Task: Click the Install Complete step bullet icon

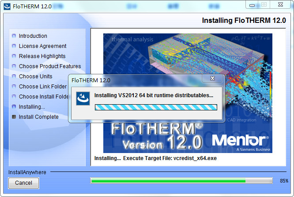Action: coord(14,117)
